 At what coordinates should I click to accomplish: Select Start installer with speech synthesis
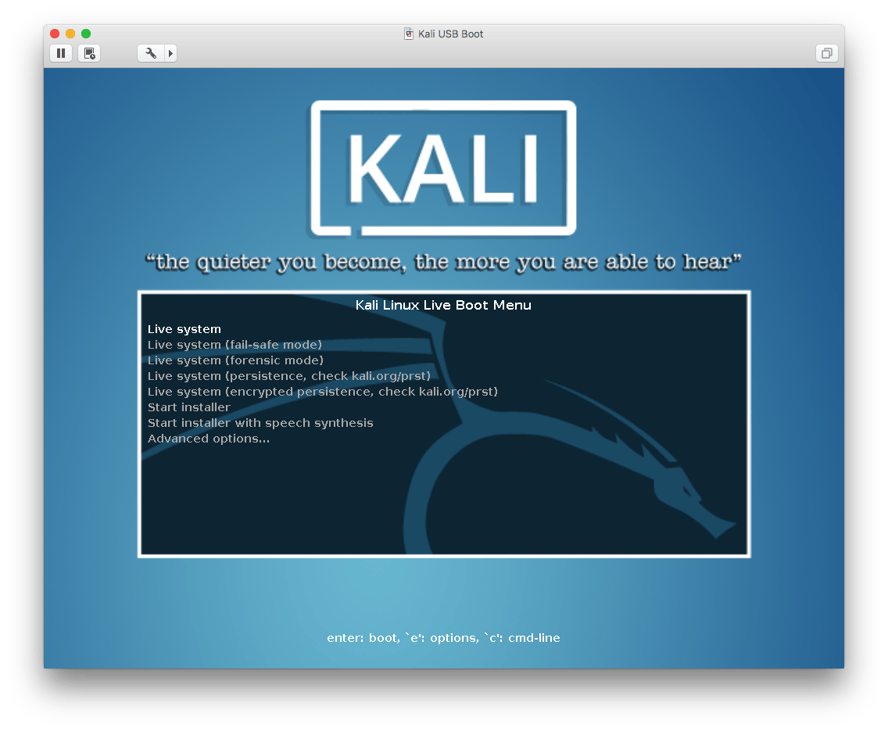(260, 423)
